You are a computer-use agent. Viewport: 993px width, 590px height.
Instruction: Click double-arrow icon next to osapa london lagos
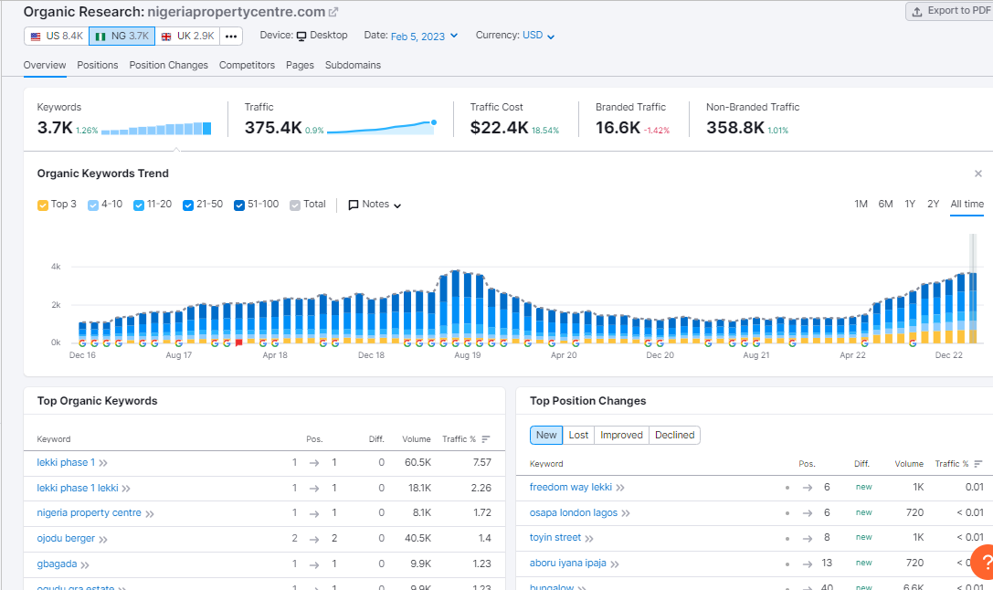tap(626, 513)
